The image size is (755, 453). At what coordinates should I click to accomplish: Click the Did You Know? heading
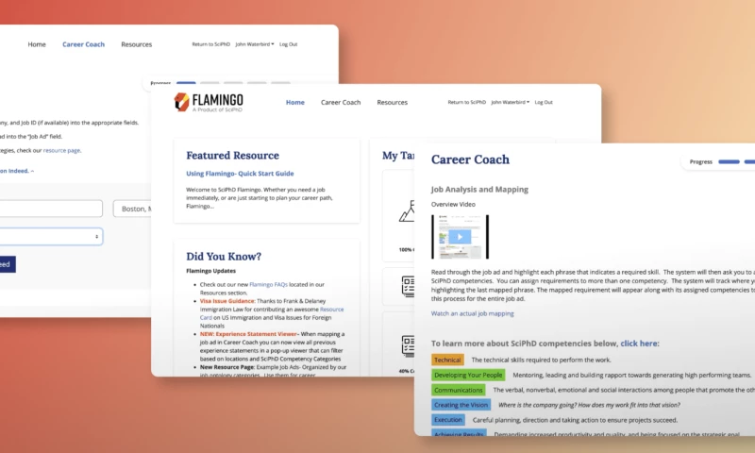(224, 256)
